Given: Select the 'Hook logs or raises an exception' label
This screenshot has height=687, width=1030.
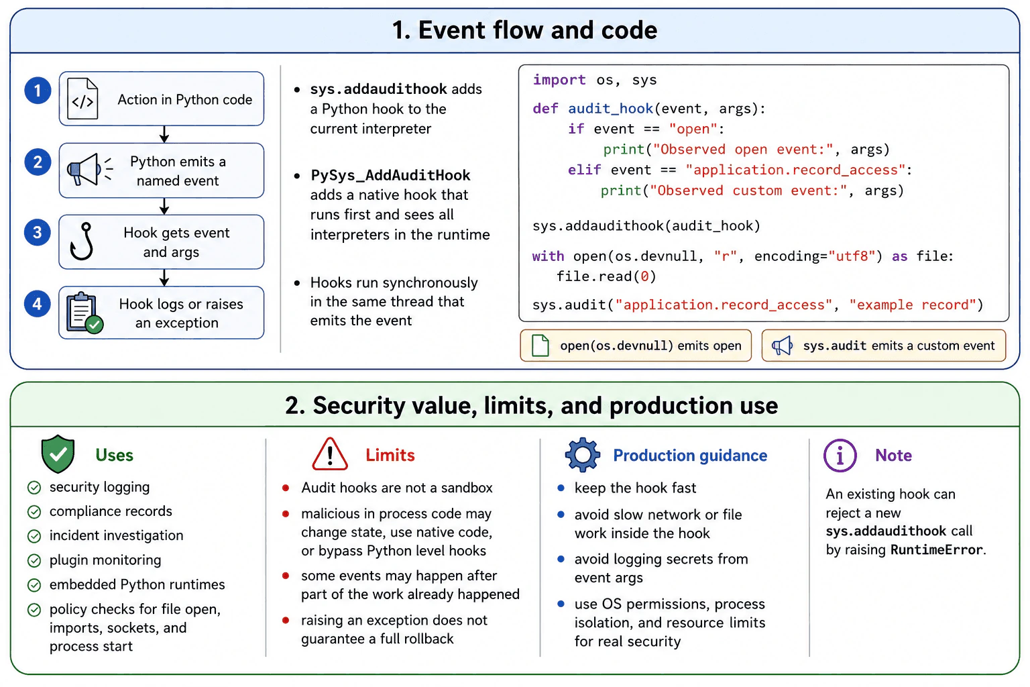Looking at the screenshot, I should point(181,313).
